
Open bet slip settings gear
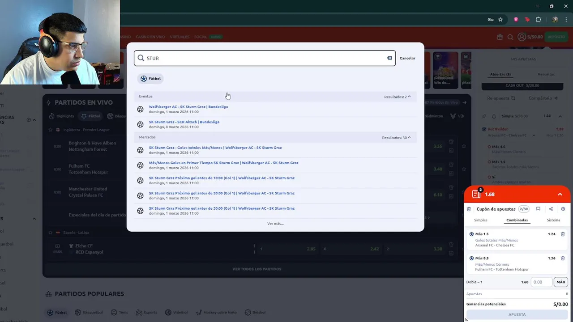563,209
